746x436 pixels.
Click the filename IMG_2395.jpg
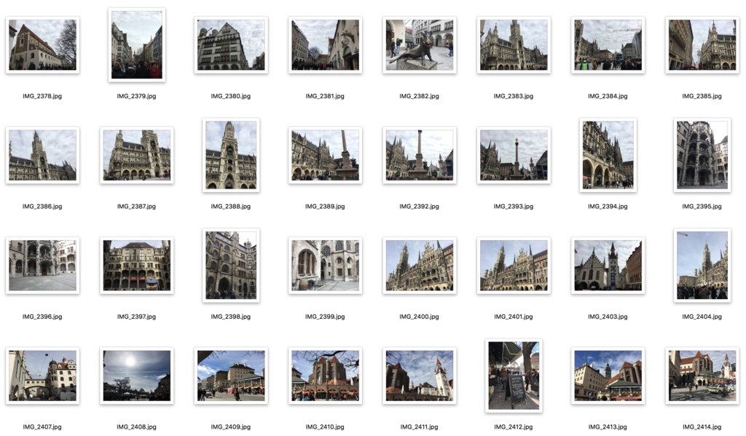pos(702,206)
